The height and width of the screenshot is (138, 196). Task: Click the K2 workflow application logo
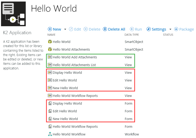pyautogui.click(x=13, y=14)
